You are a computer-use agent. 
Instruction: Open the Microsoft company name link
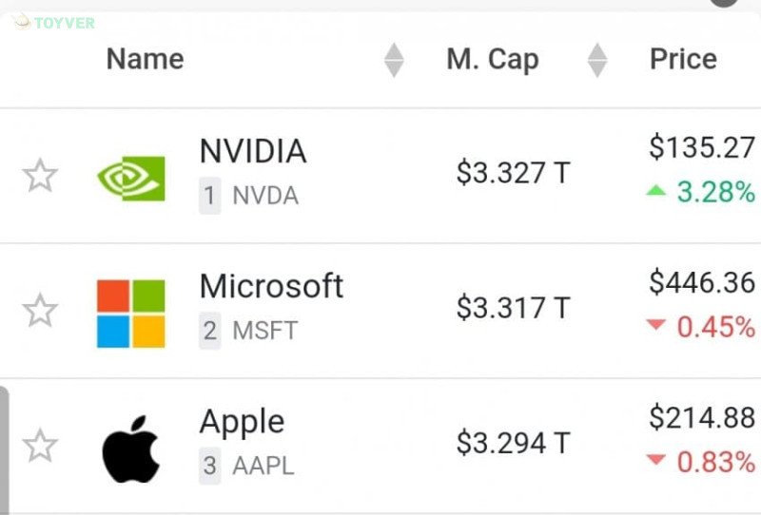point(271,286)
